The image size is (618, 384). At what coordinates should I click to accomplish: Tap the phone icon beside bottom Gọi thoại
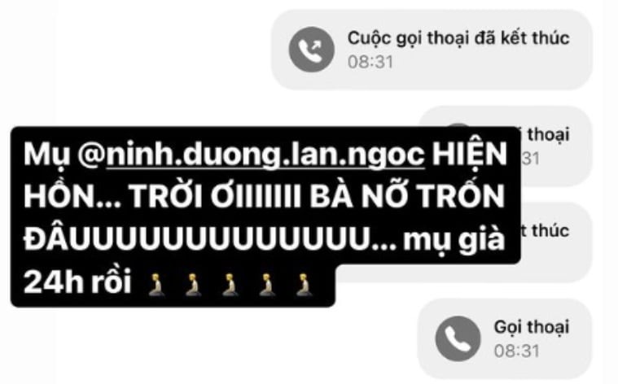point(458,338)
